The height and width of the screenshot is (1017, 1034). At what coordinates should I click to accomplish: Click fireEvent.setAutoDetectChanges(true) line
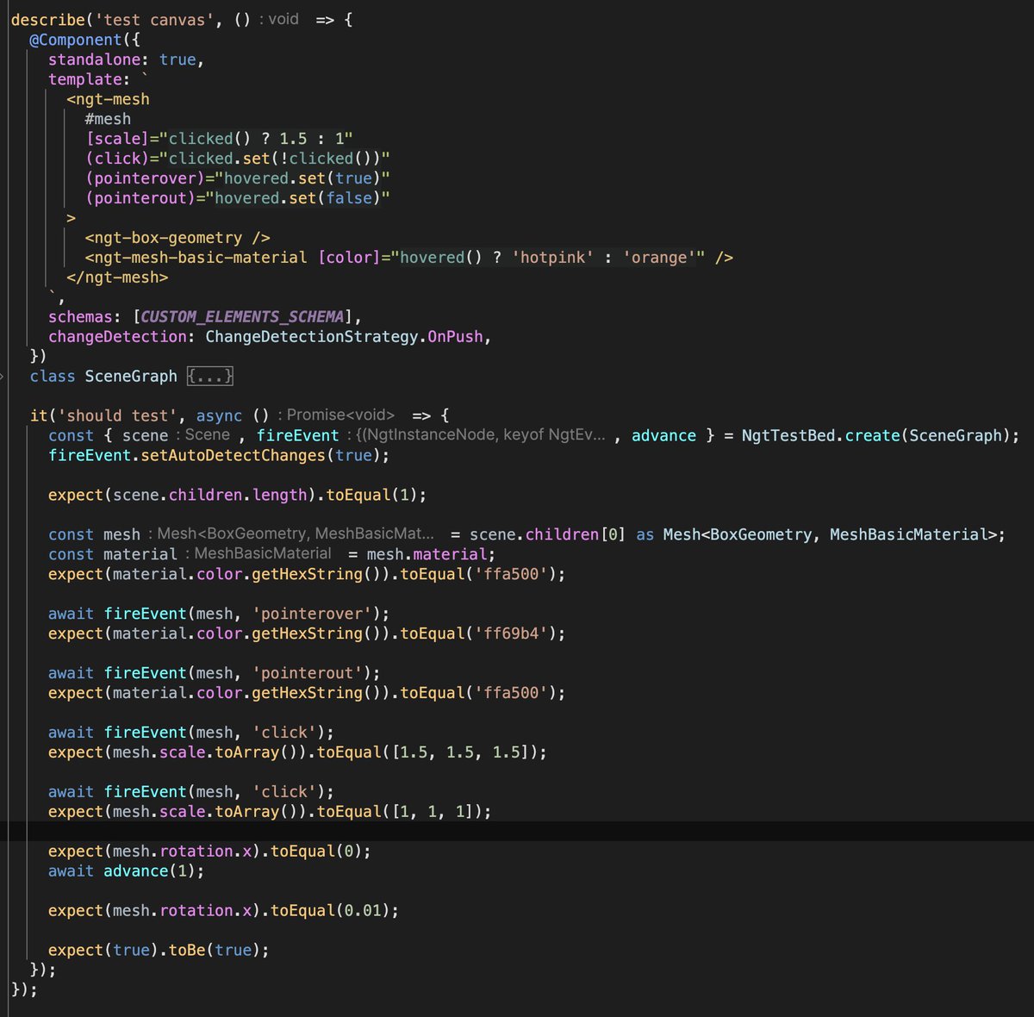[219, 456]
